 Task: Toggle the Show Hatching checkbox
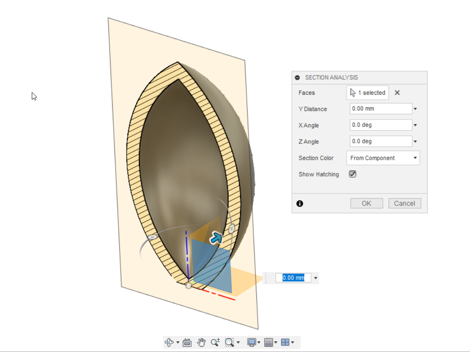click(352, 174)
